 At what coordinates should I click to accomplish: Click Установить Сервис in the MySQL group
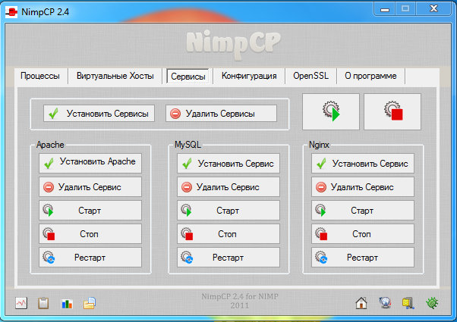[228, 163]
